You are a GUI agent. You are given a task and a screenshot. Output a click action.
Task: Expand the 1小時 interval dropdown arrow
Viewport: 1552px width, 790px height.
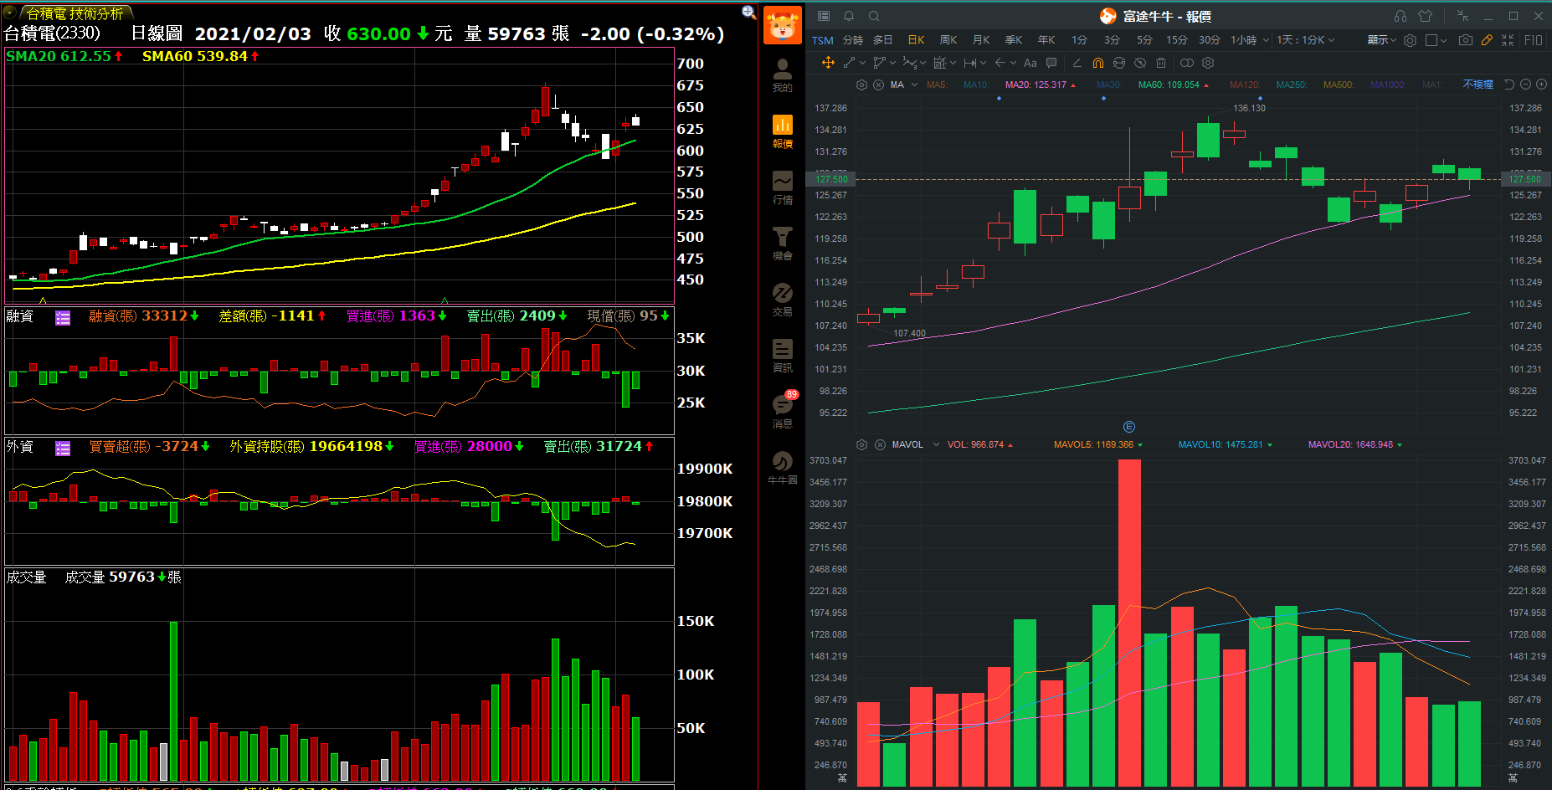(x=1266, y=40)
